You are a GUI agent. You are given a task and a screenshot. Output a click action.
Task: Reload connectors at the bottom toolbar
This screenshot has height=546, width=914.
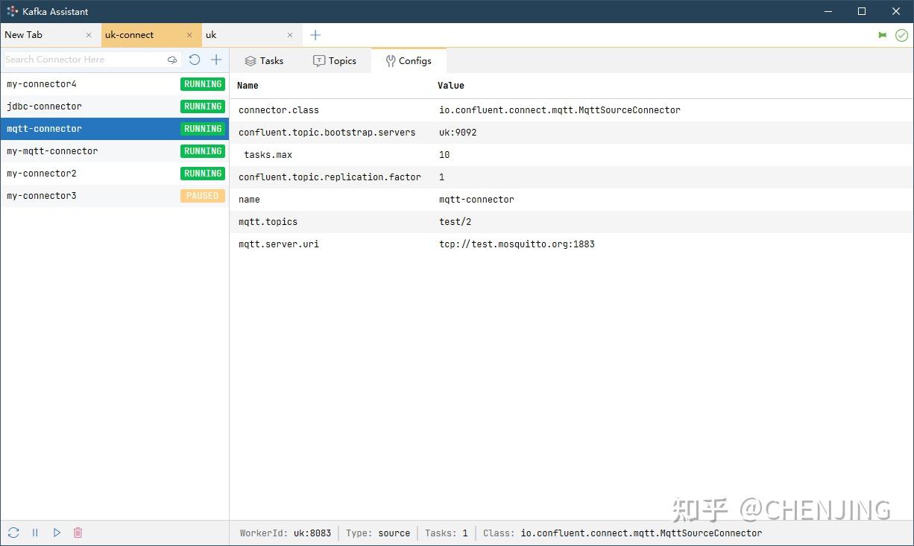point(13,532)
